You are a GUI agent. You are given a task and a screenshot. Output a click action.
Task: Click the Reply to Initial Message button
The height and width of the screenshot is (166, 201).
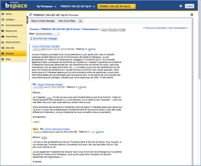pos(43,21)
